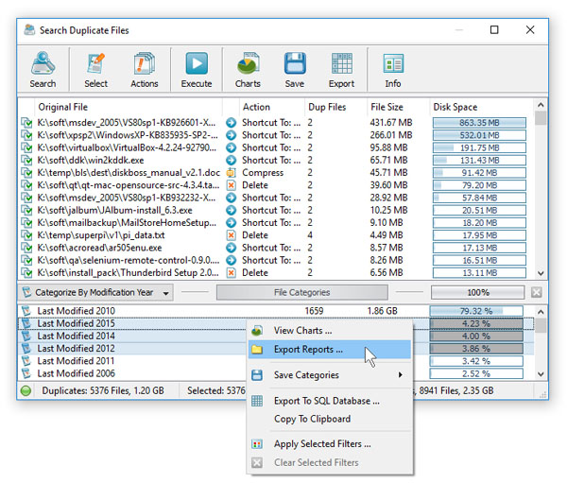Sort by File Size column header

tap(398, 107)
